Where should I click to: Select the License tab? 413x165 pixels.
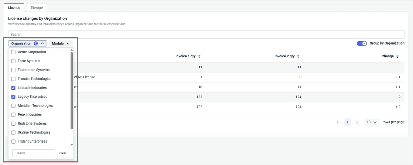(14, 7)
